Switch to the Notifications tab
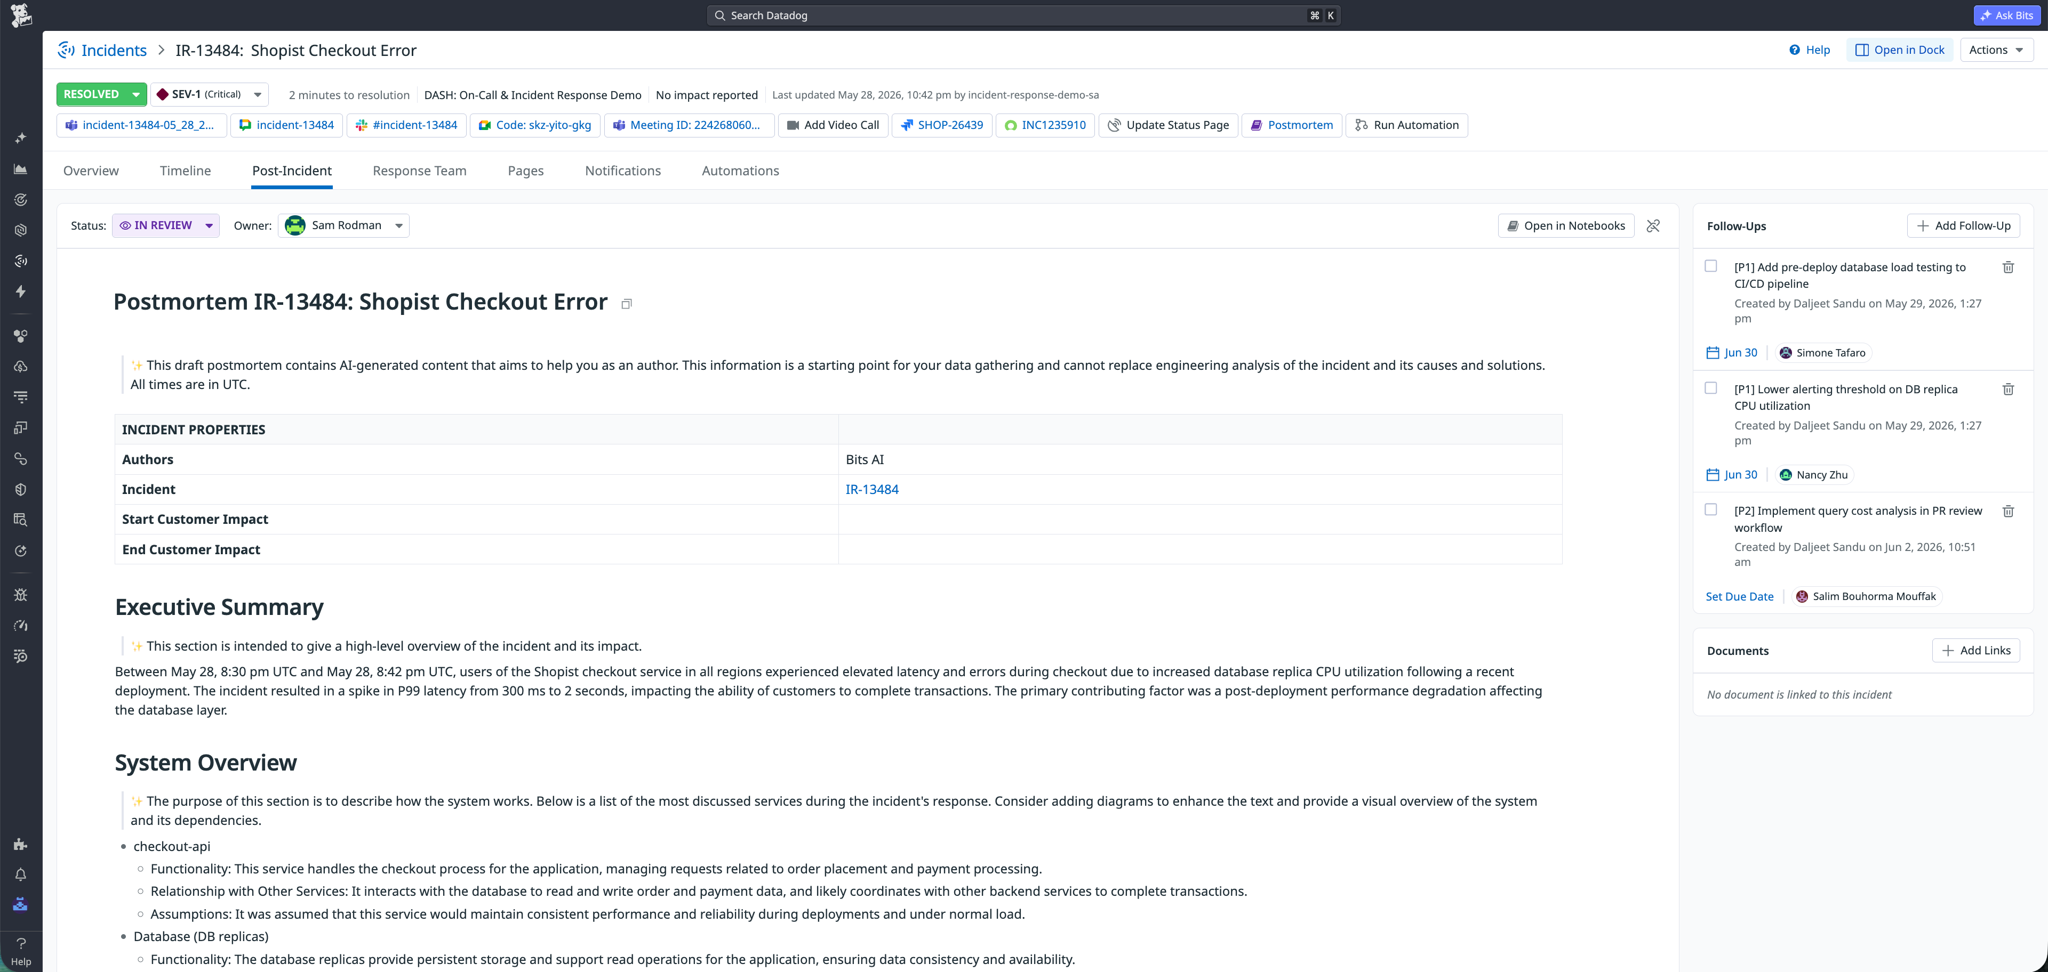The height and width of the screenshot is (972, 2048). point(622,171)
